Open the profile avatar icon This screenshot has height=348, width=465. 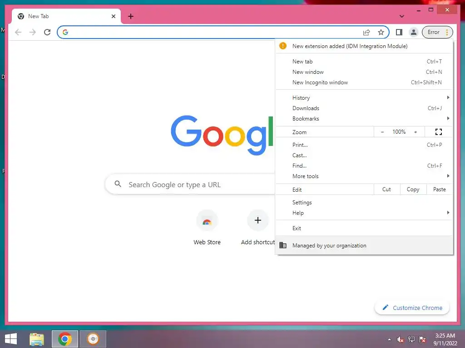(413, 32)
